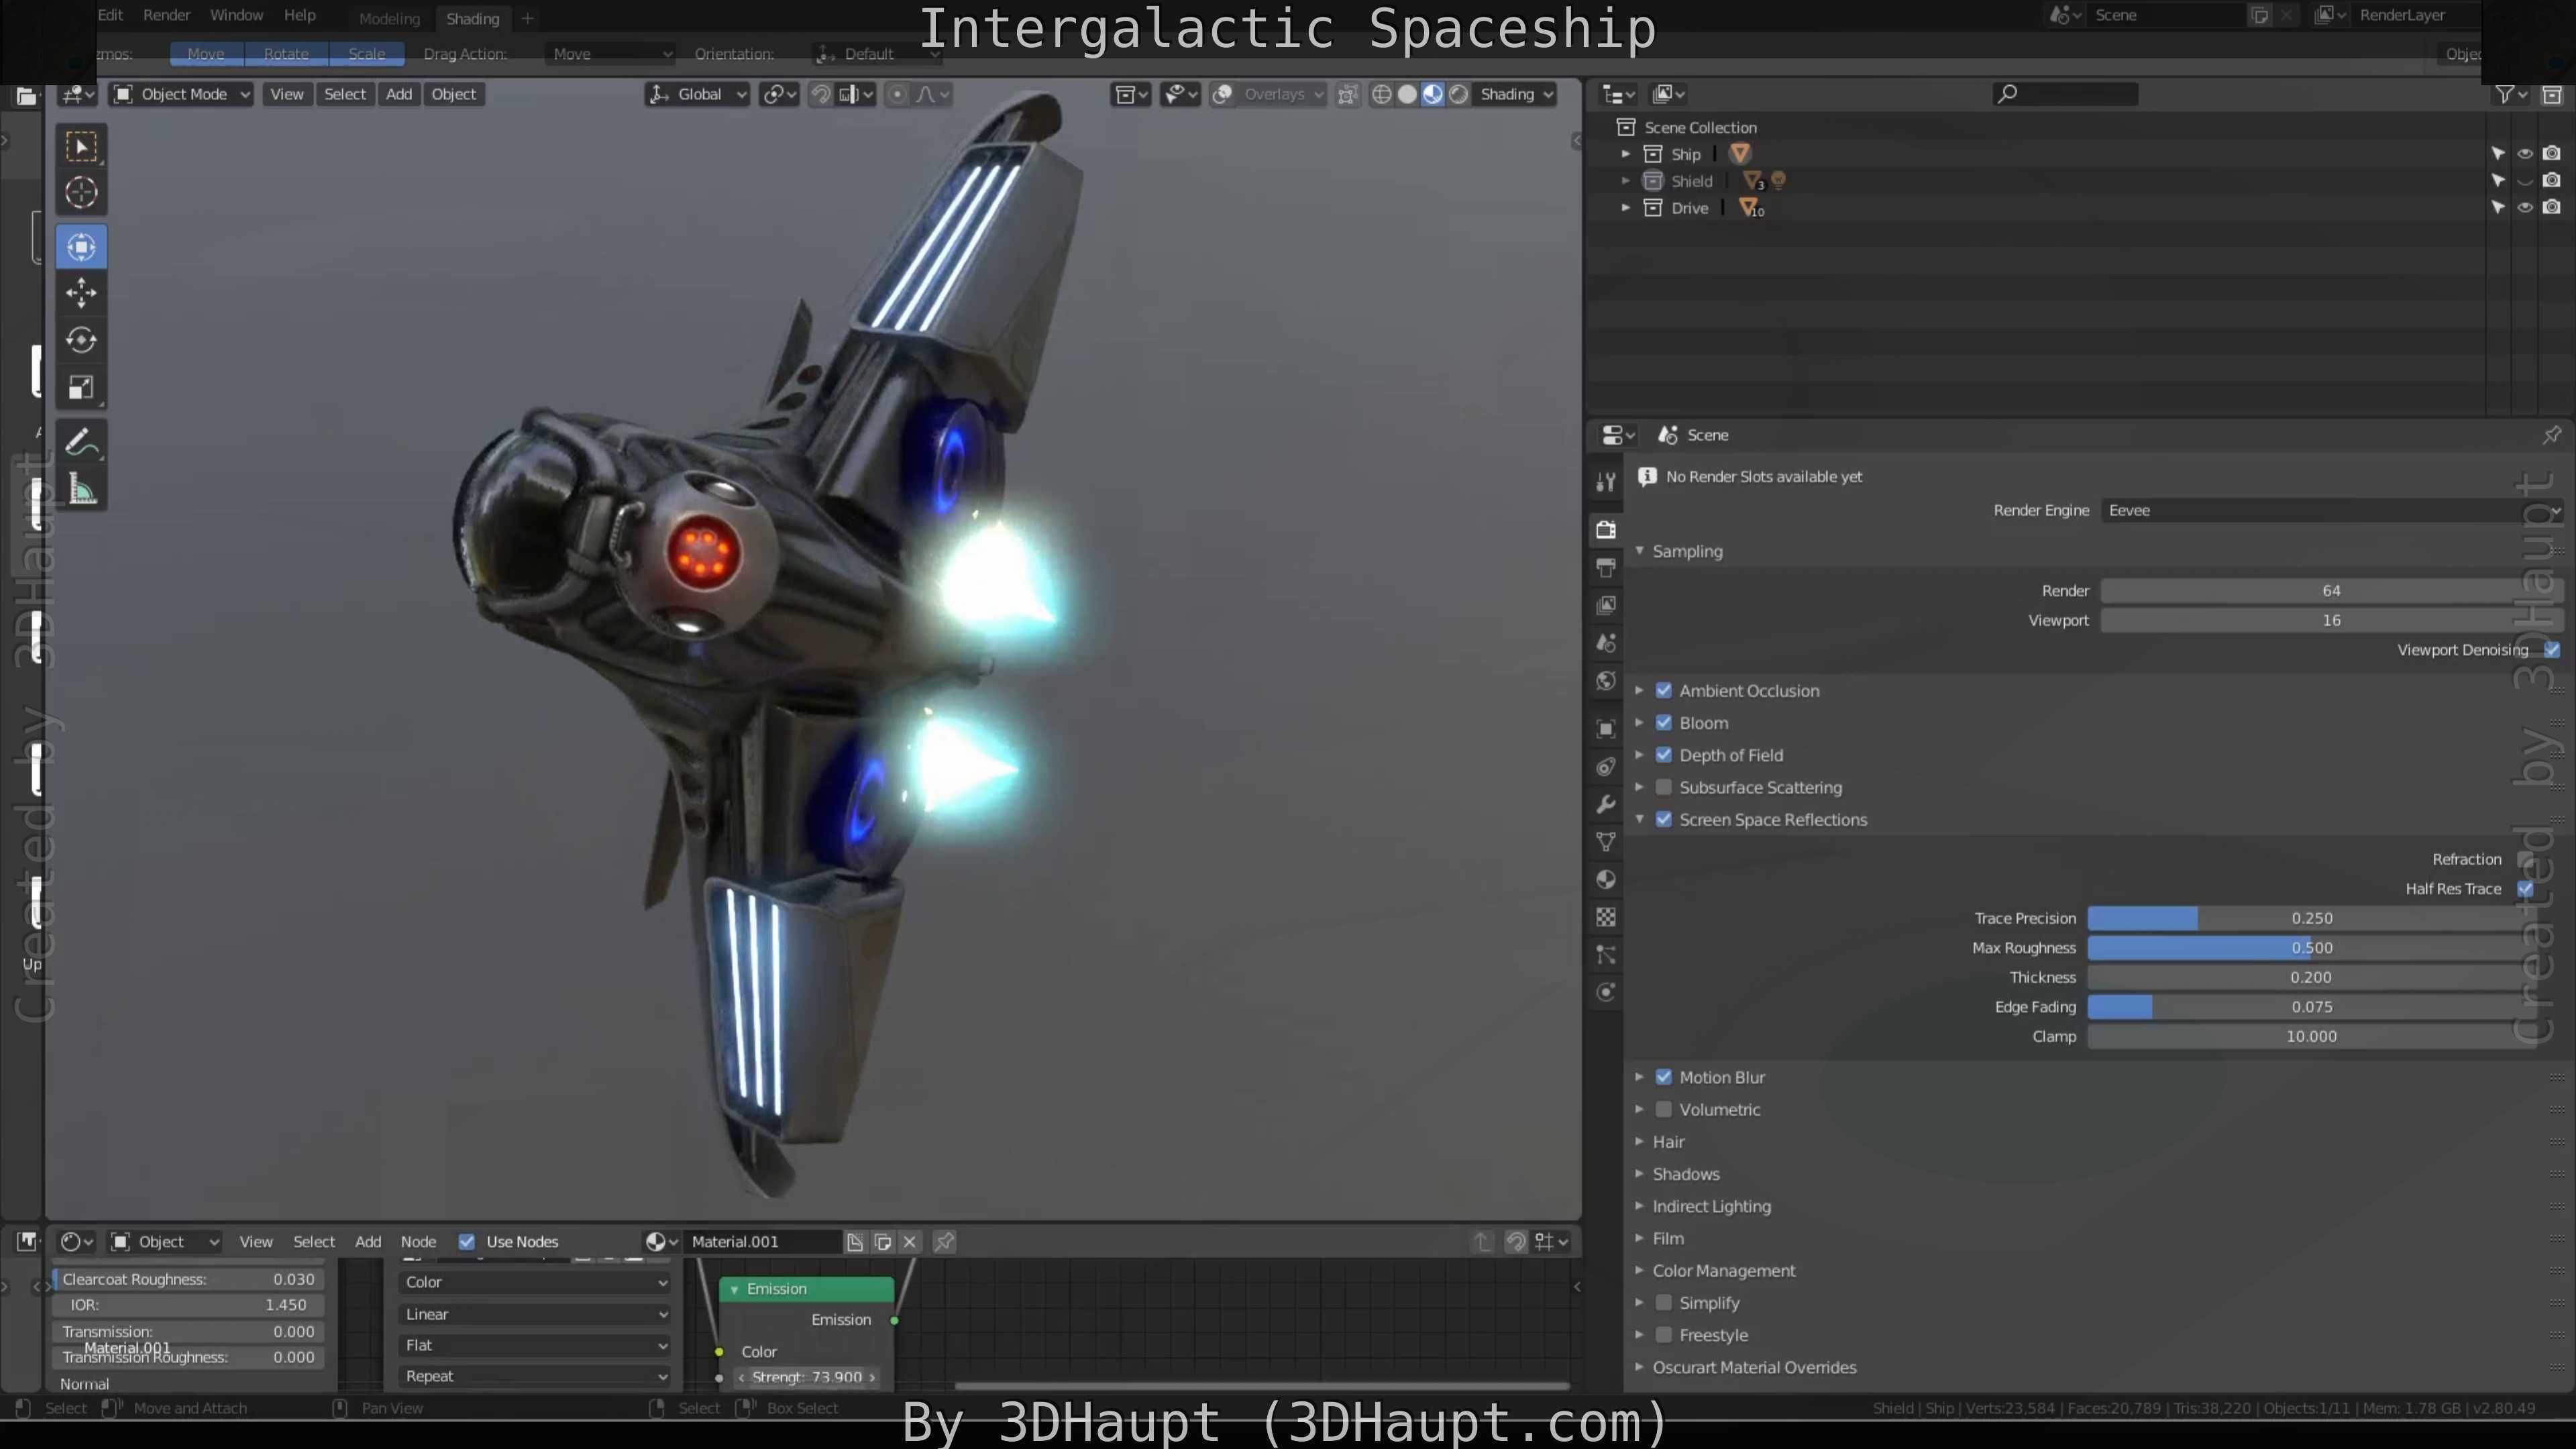Open the Modifiers wrench tab
The height and width of the screenshot is (1449, 2576).
[1606, 804]
